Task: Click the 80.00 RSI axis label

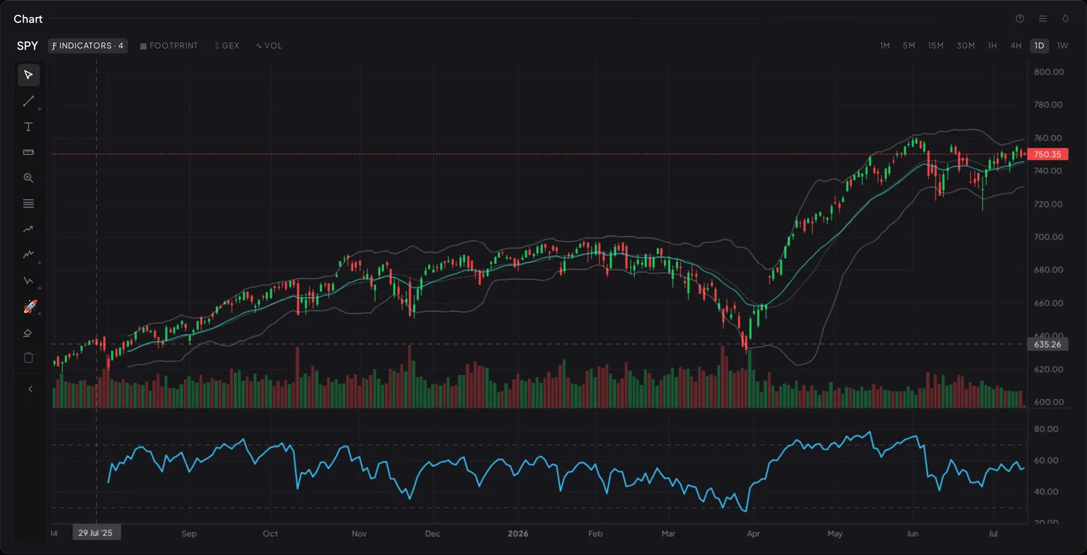Action: tap(1046, 429)
